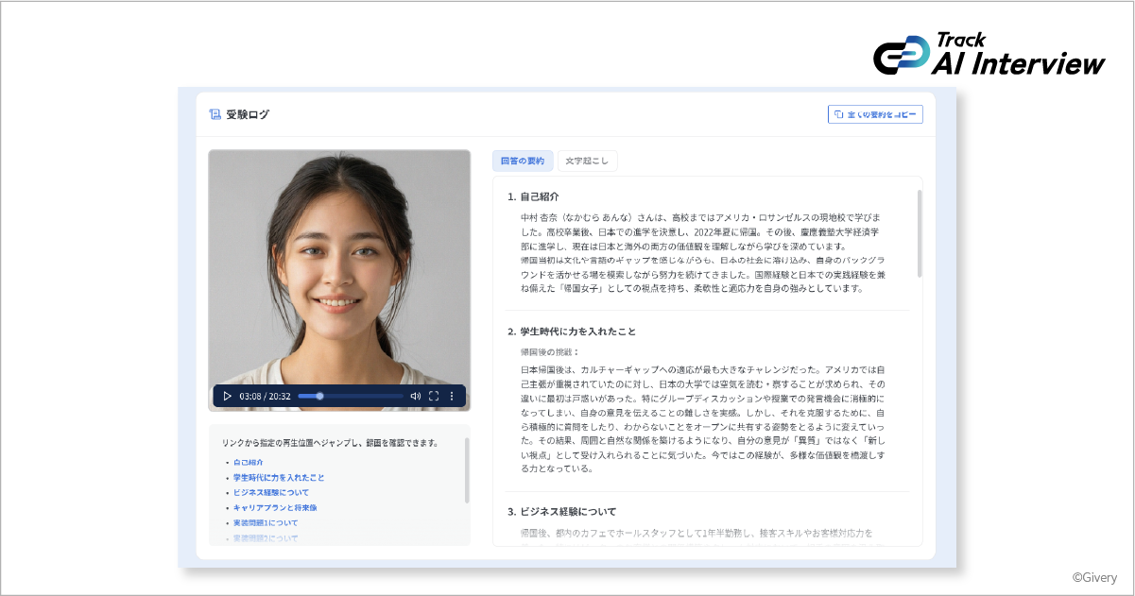This screenshot has height=596, width=1135.
Task: Enter fullscreen video mode
Action: pyautogui.click(x=434, y=396)
